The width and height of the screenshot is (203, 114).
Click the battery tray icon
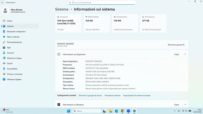(x=190, y=111)
